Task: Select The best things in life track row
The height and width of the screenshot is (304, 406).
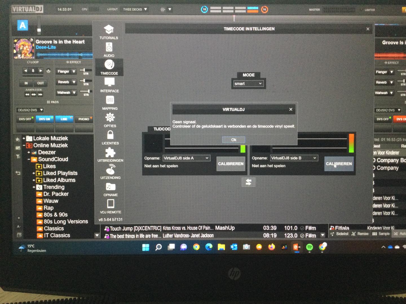Action: [x=210, y=236]
